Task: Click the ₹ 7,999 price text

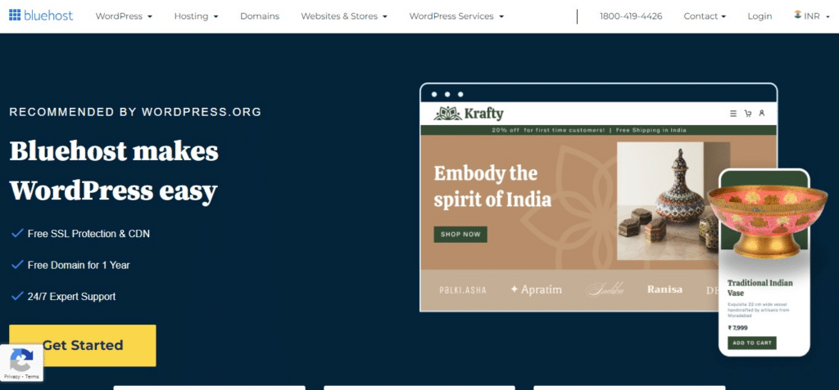Action: tap(738, 328)
